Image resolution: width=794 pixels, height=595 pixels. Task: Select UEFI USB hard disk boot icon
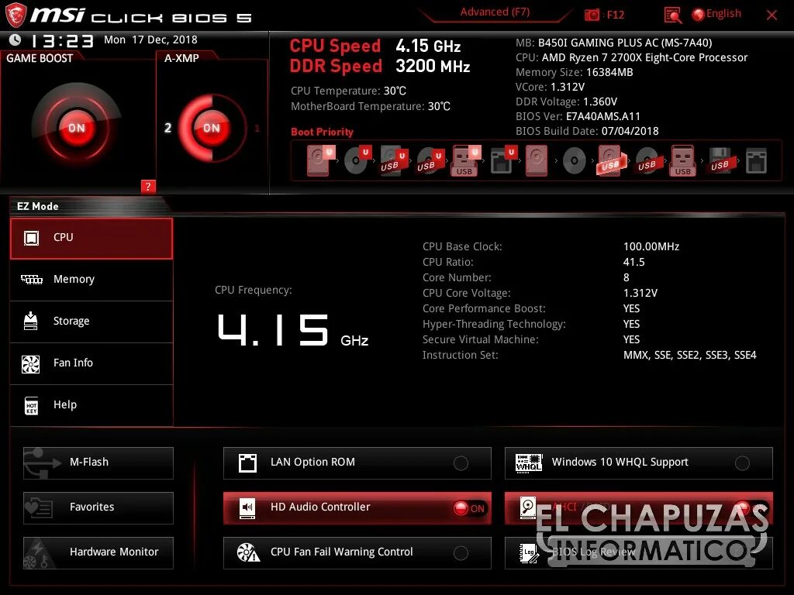[393, 161]
